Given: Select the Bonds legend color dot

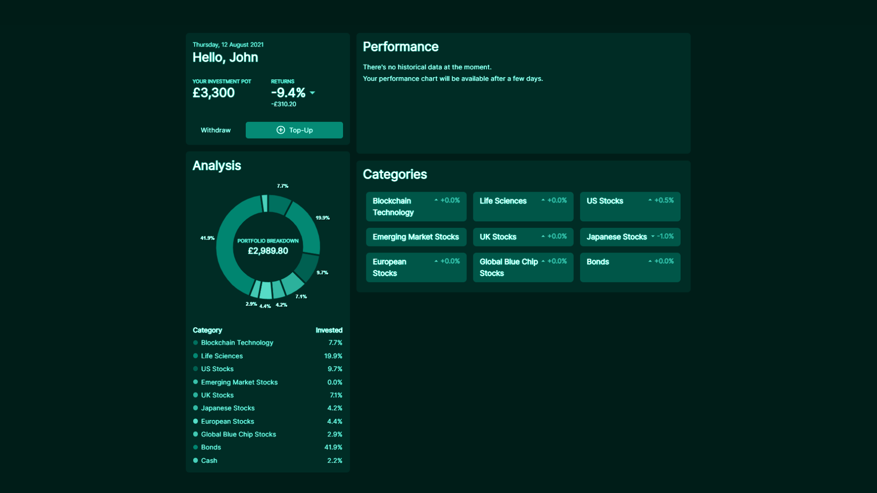Looking at the screenshot, I should point(195,447).
